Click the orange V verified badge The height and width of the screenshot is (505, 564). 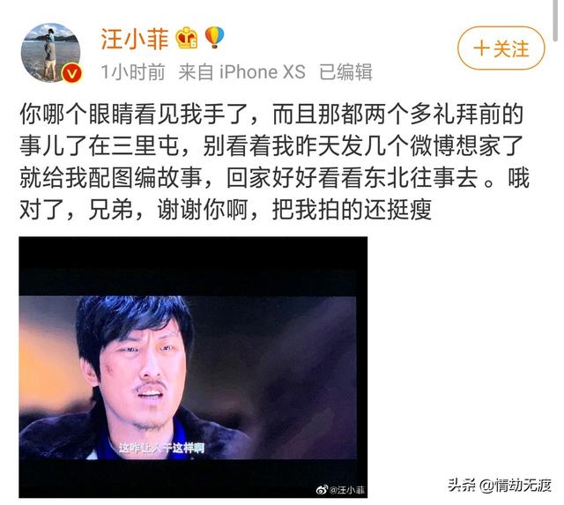click(x=71, y=74)
